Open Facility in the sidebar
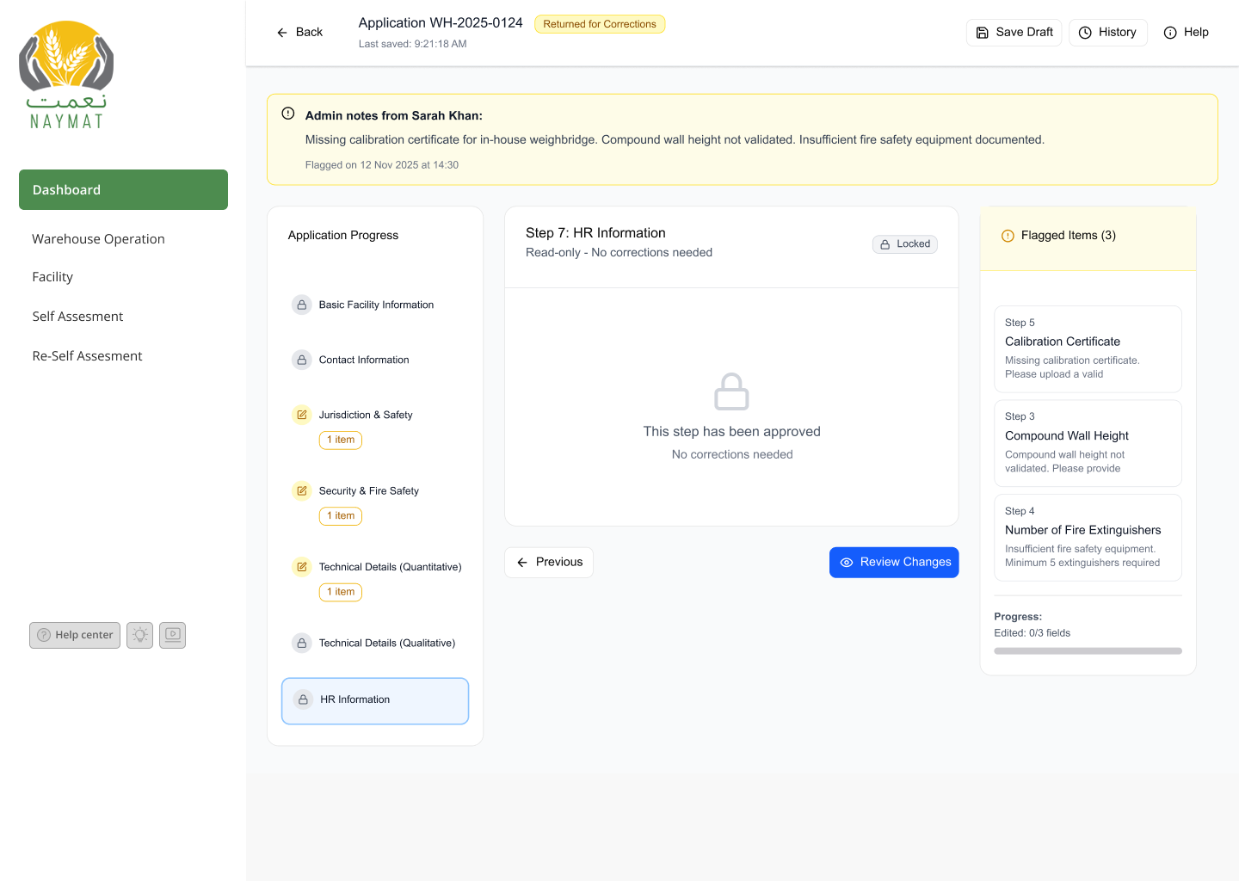The image size is (1239, 881). (x=52, y=277)
